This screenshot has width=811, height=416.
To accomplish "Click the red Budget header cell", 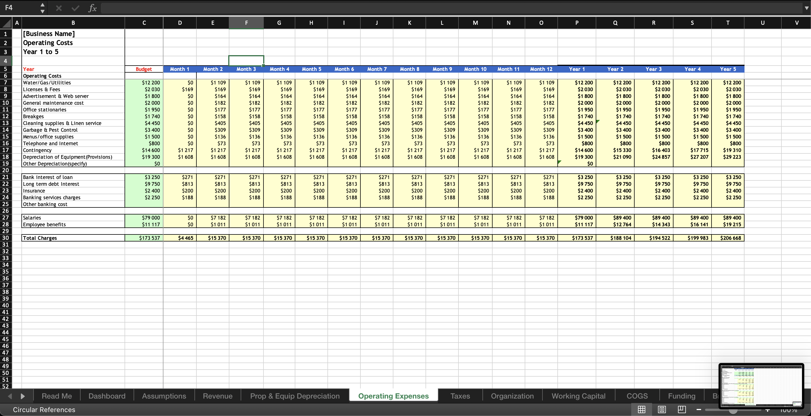I will 144,69.
